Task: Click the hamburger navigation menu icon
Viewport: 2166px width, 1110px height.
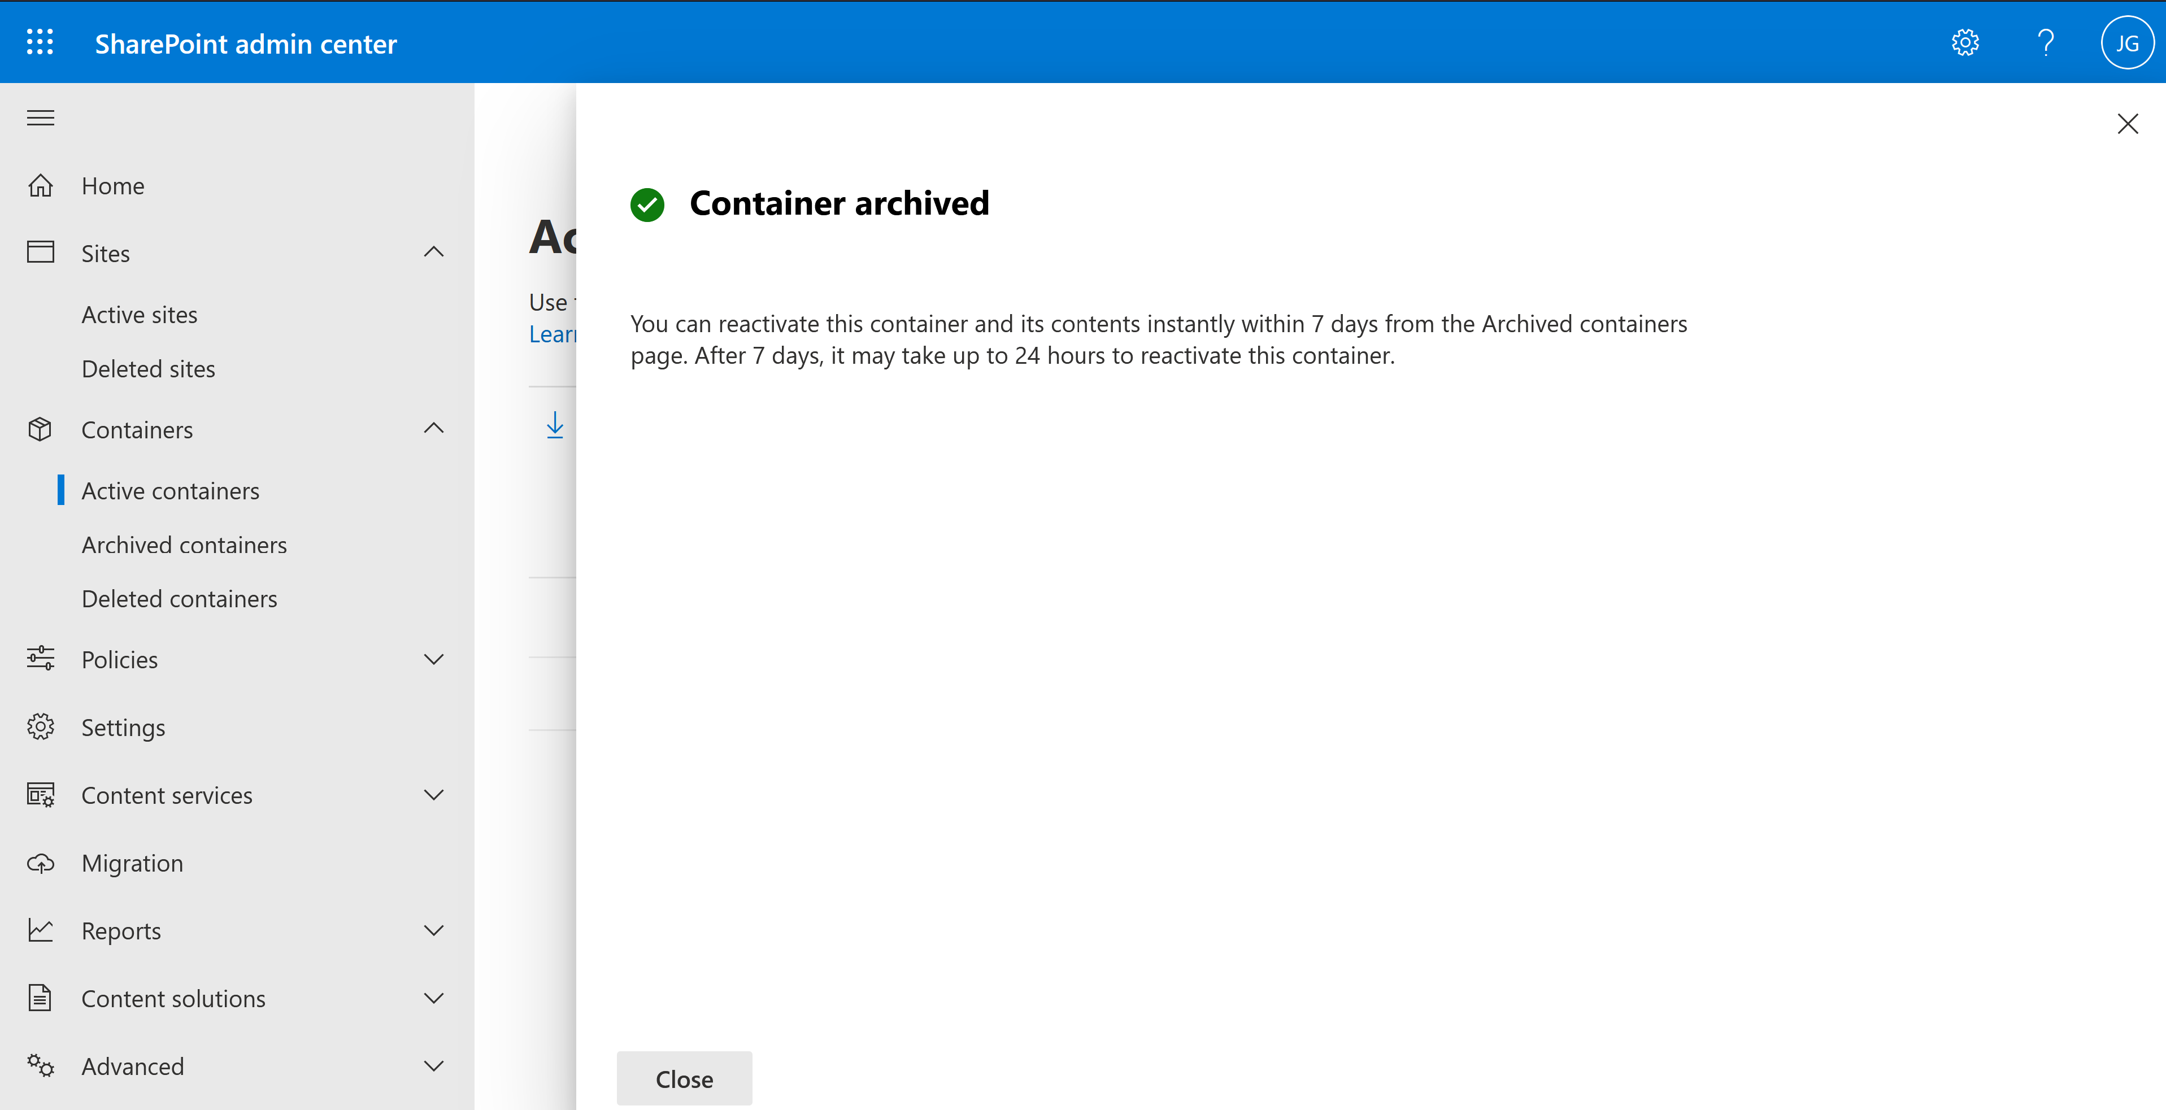Action: [x=40, y=117]
